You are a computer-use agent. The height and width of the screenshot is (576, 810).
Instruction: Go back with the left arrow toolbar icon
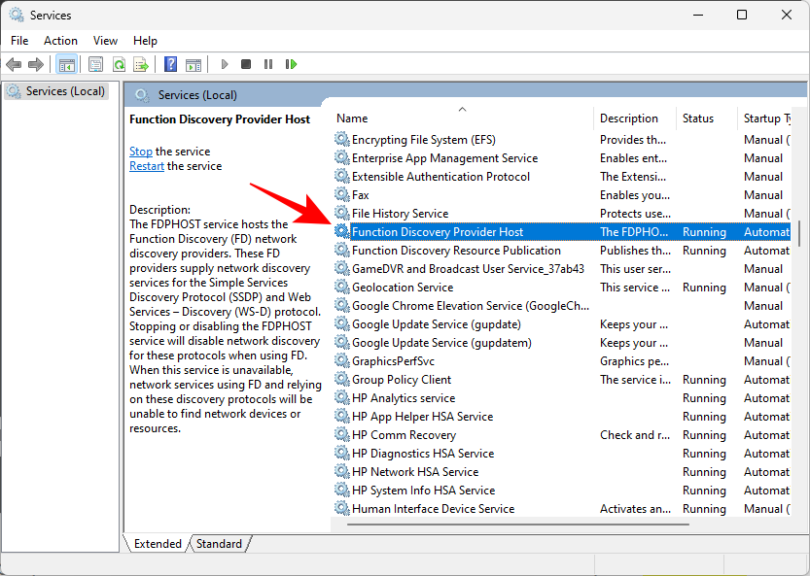[x=14, y=64]
